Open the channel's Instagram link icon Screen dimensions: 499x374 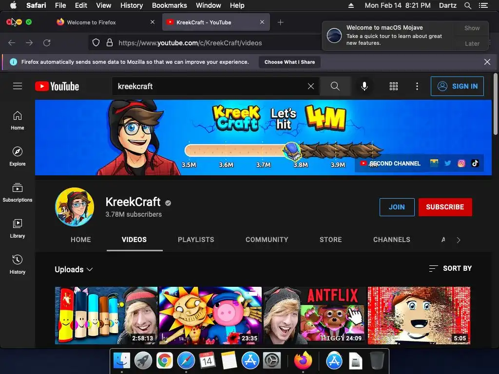point(461,163)
